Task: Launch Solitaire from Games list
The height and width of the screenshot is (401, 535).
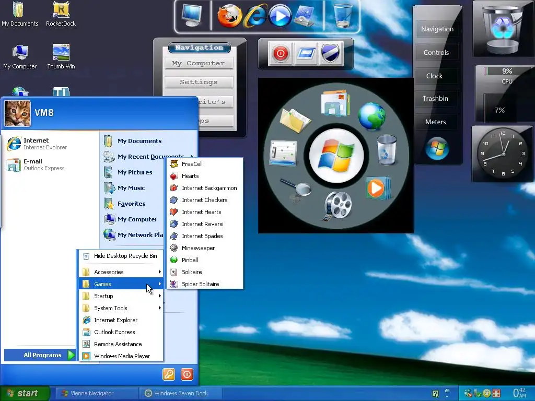Action: 205,272
